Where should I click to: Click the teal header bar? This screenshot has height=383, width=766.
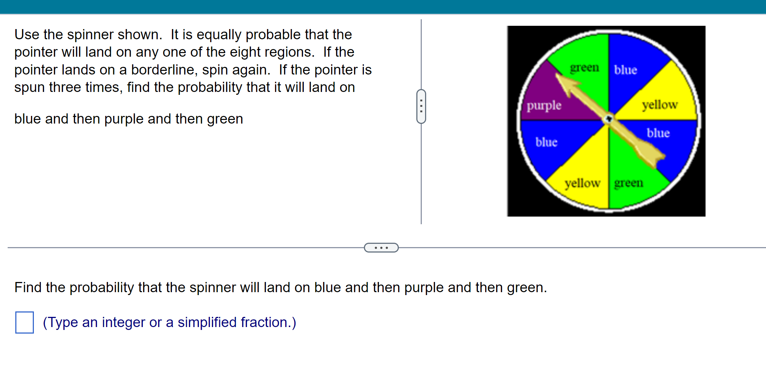tap(382, 5)
